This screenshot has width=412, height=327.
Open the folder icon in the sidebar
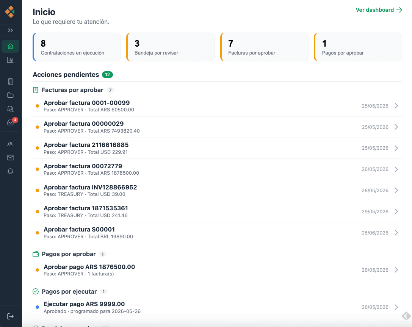[10, 95]
